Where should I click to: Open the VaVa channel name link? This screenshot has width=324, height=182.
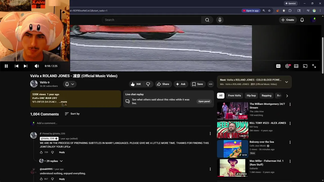(43, 82)
